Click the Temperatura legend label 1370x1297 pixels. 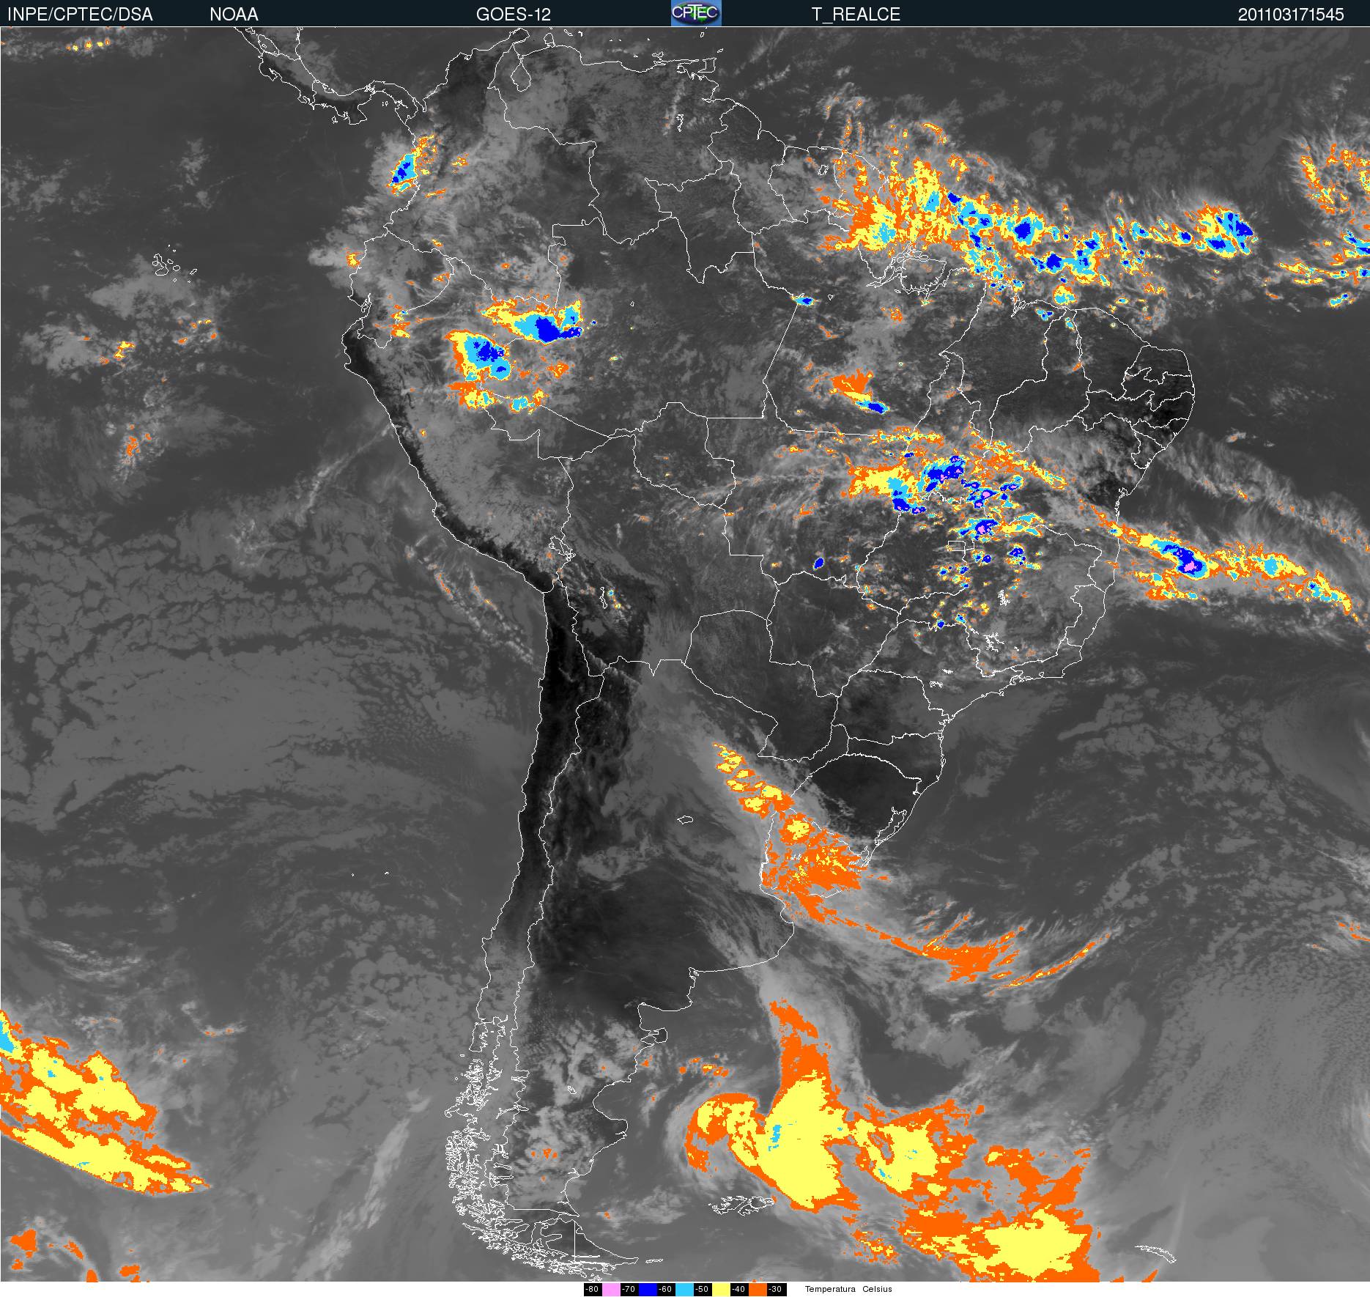pos(830,1290)
